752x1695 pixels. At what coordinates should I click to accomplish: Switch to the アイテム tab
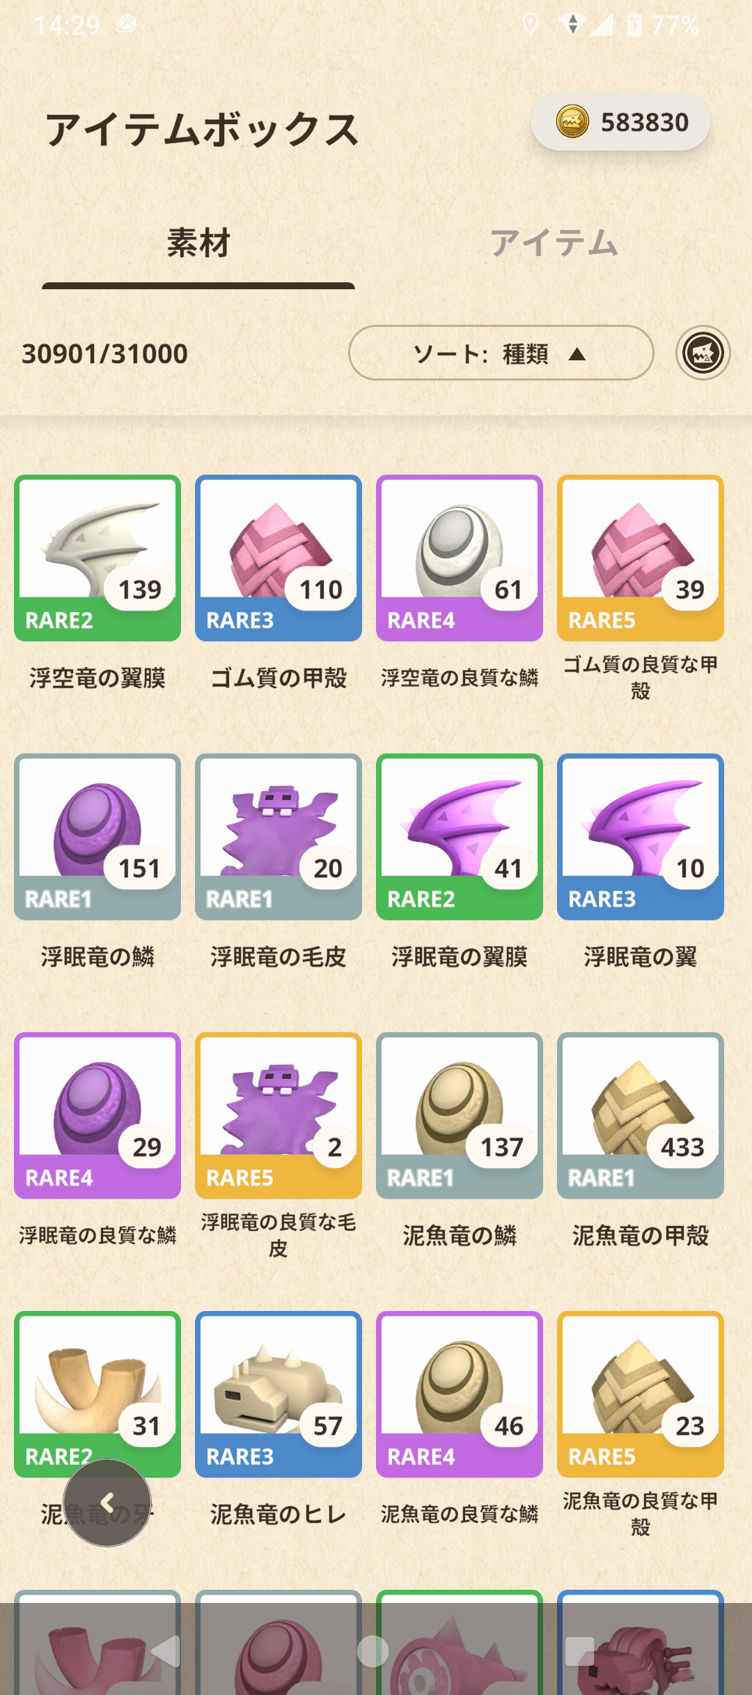554,243
